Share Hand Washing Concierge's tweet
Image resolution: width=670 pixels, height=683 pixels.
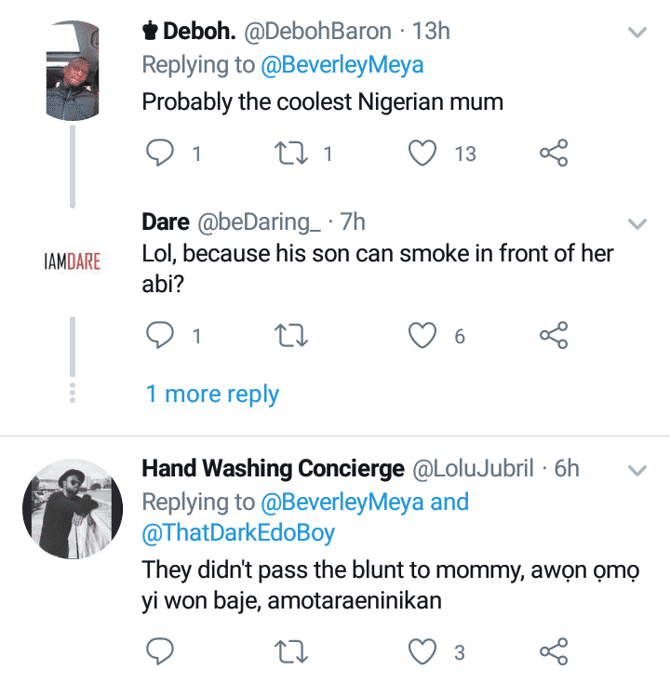point(554,652)
